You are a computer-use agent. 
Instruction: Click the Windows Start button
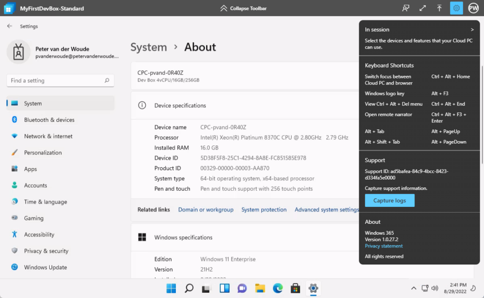click(171, 288)
